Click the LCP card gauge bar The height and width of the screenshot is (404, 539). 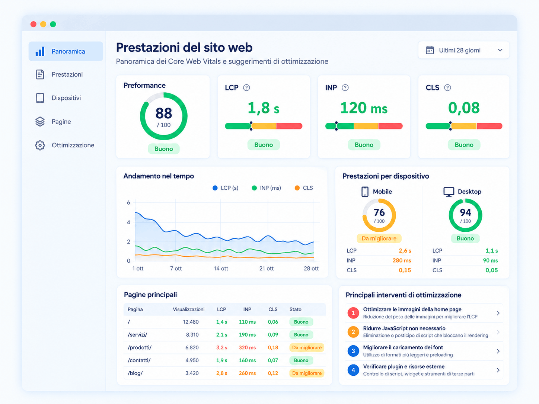(264, 126)
